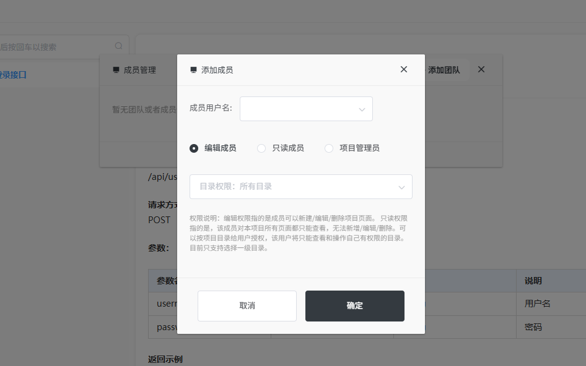The width and height of the screenshot is (586, 366).
Task: Click 添加团队 in the 成员管理 dialog
Action: (x=444, y=70)
